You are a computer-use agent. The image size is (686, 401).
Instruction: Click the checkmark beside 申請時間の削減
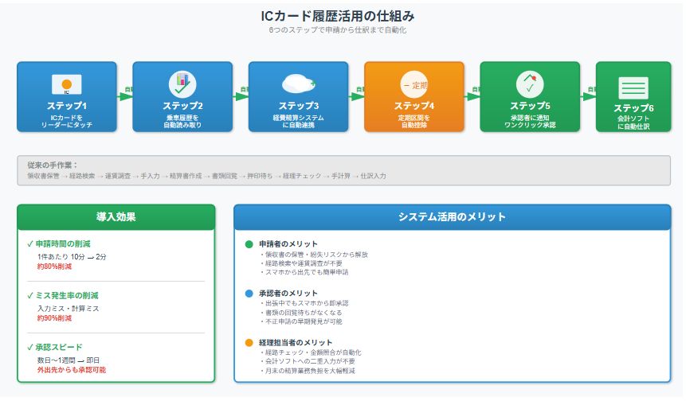(29, 244)
